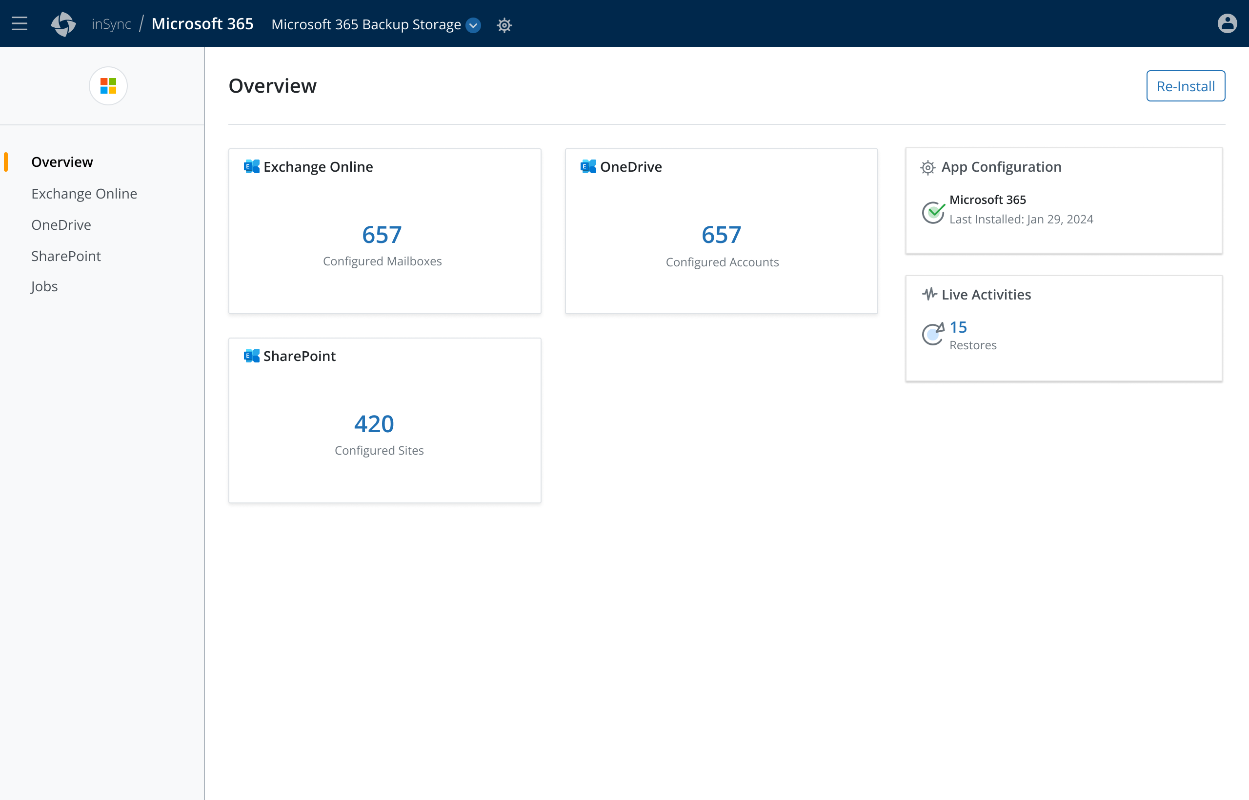Screen dimensions: 1249x800
Task: Expand Microsoft 365 Backup Storage dropdown
Action: 473,25
